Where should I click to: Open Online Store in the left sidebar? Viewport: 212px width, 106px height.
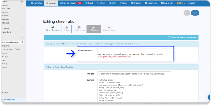[x=6, y=32]
